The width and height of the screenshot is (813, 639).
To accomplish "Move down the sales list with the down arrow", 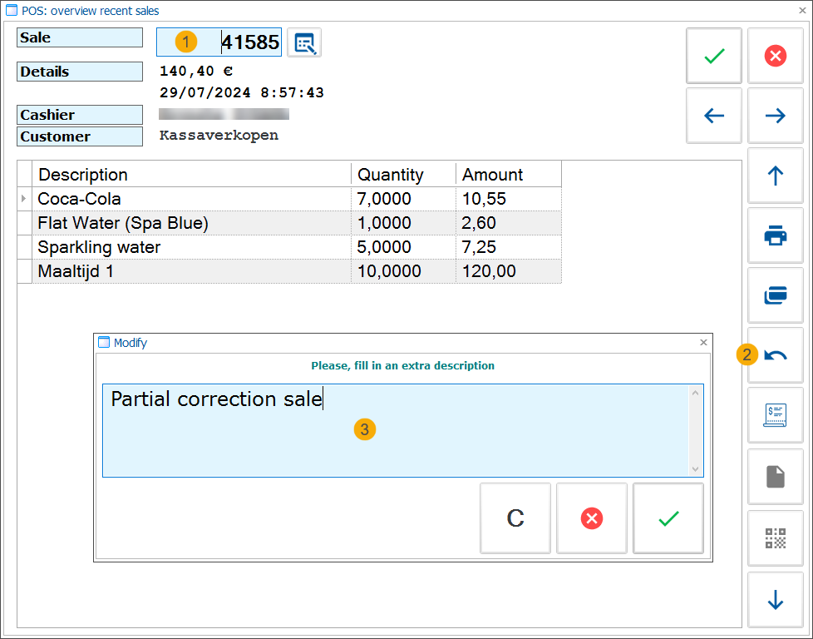I will pyautogui.click(x=775, y=600).
